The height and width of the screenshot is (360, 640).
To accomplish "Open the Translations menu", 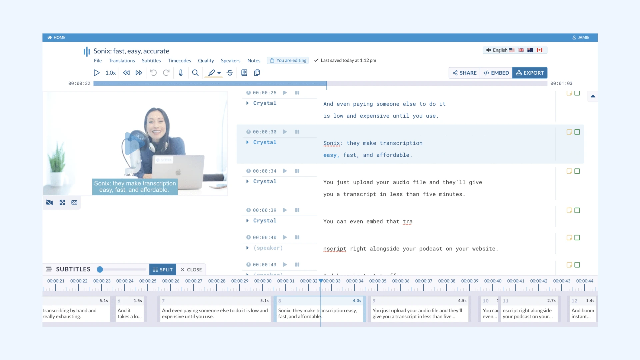I will (122, 60).
